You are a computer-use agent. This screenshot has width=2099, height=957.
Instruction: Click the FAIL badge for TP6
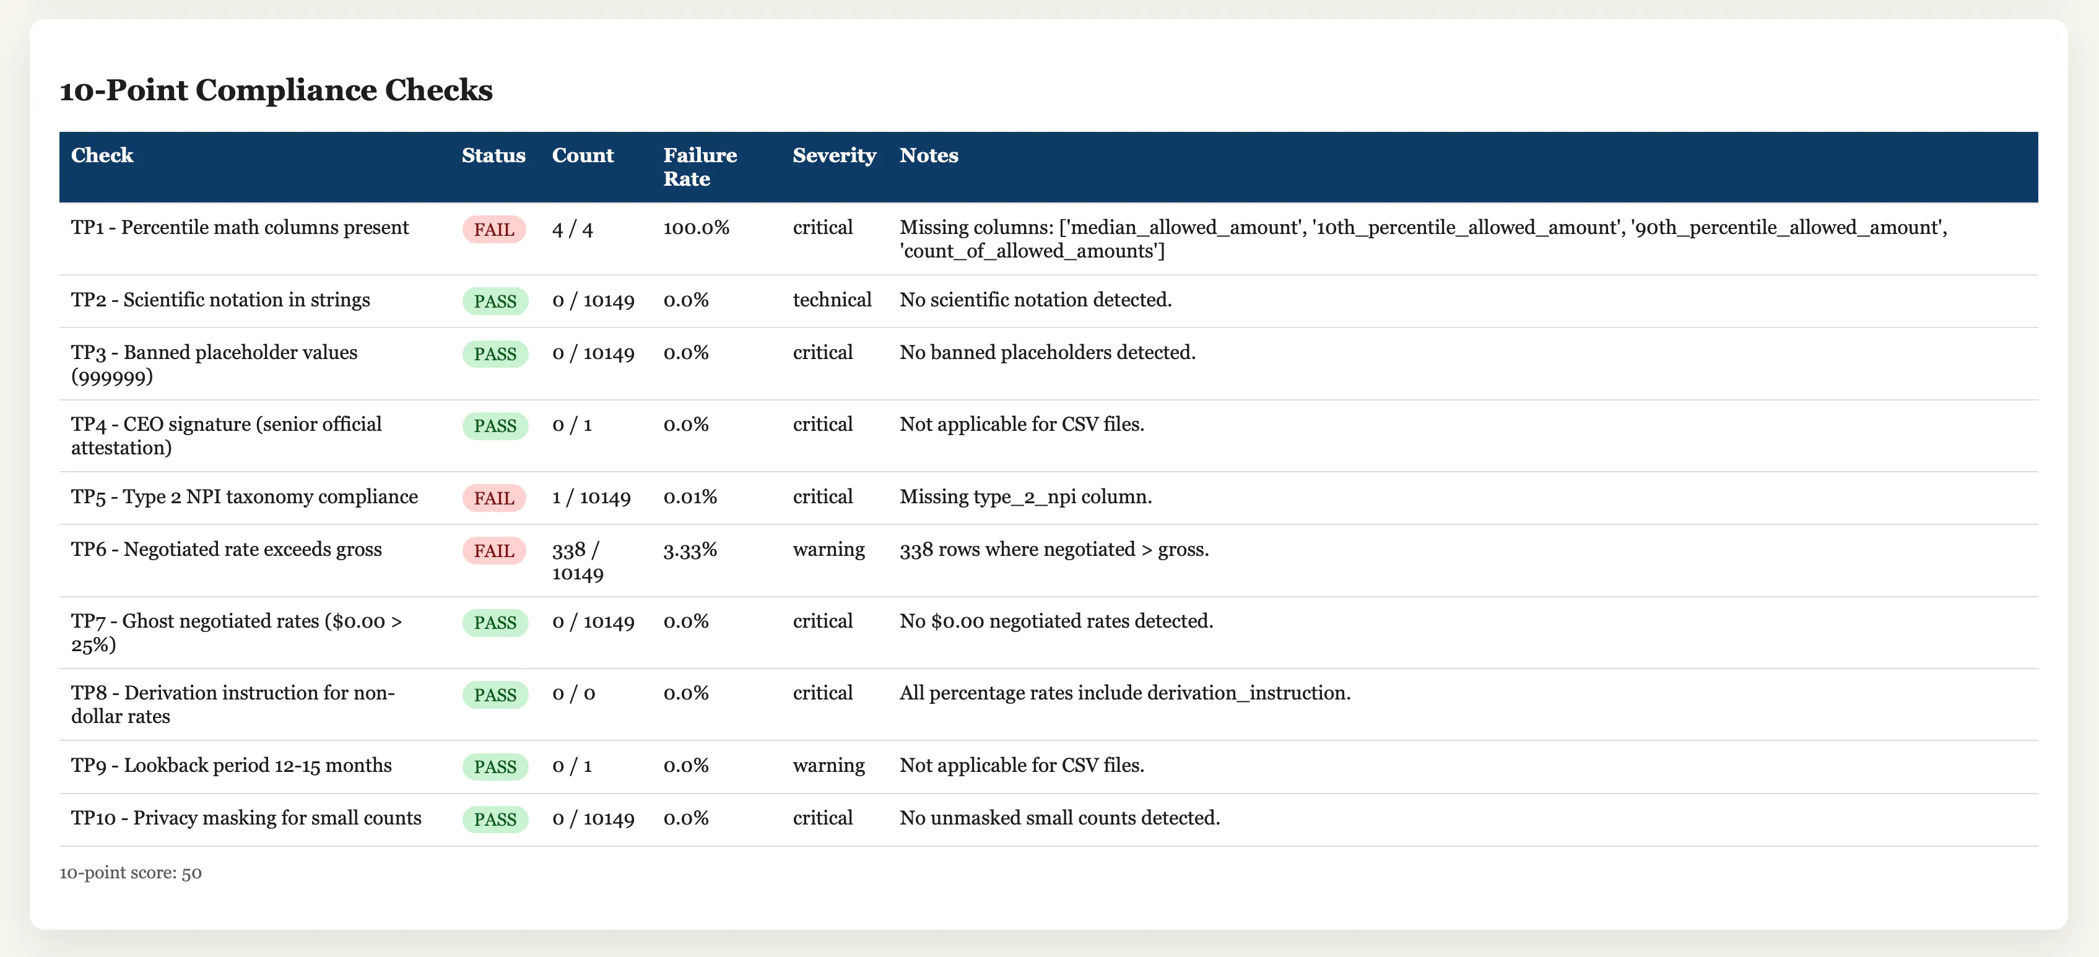493,550
